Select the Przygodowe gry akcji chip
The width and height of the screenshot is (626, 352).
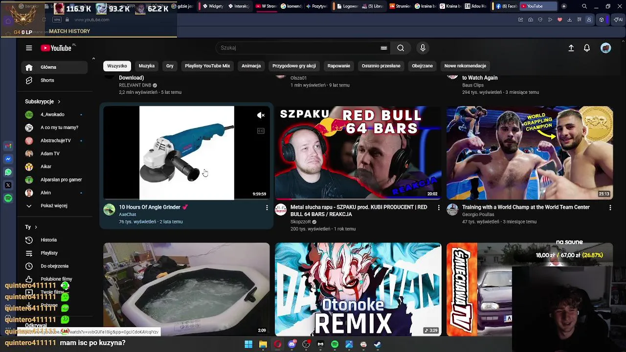pyautogui.click(x=294, y=66)
